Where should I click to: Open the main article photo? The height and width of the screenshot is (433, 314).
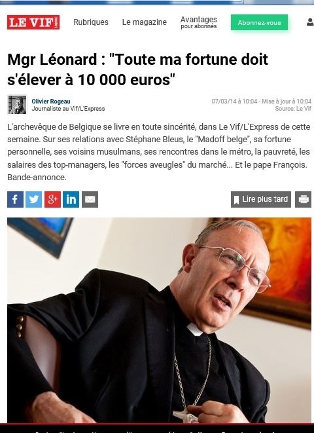tap(159, 320)
